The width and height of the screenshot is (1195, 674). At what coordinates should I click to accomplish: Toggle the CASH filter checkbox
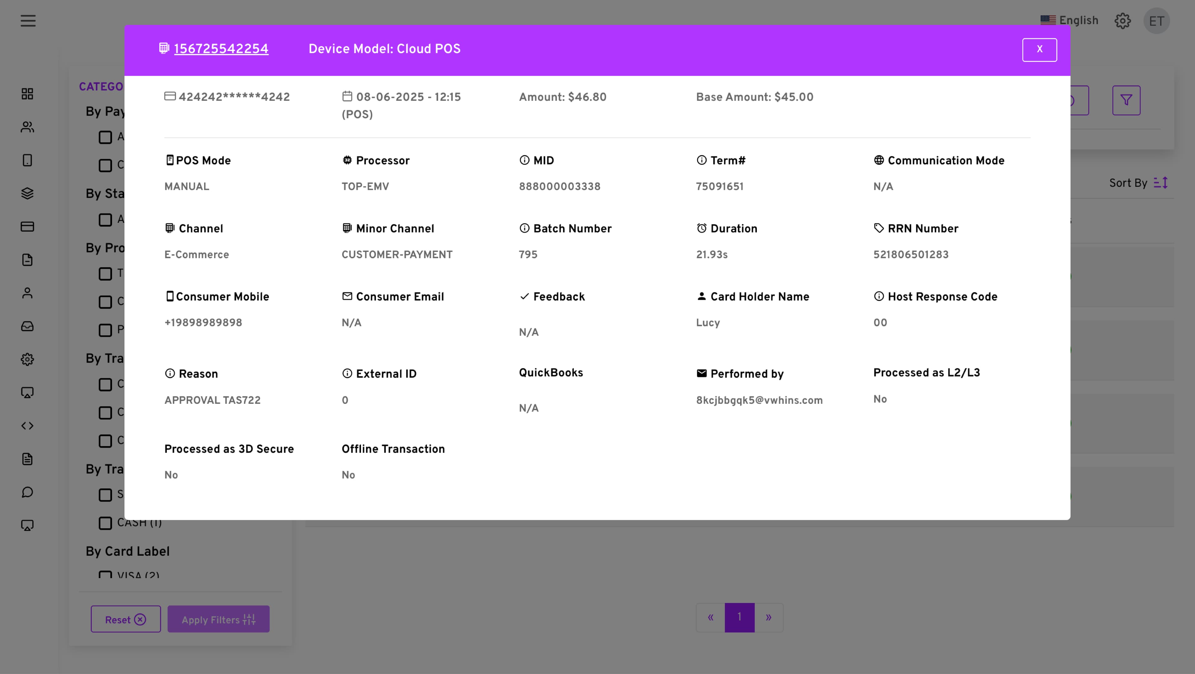click(105, 523)
